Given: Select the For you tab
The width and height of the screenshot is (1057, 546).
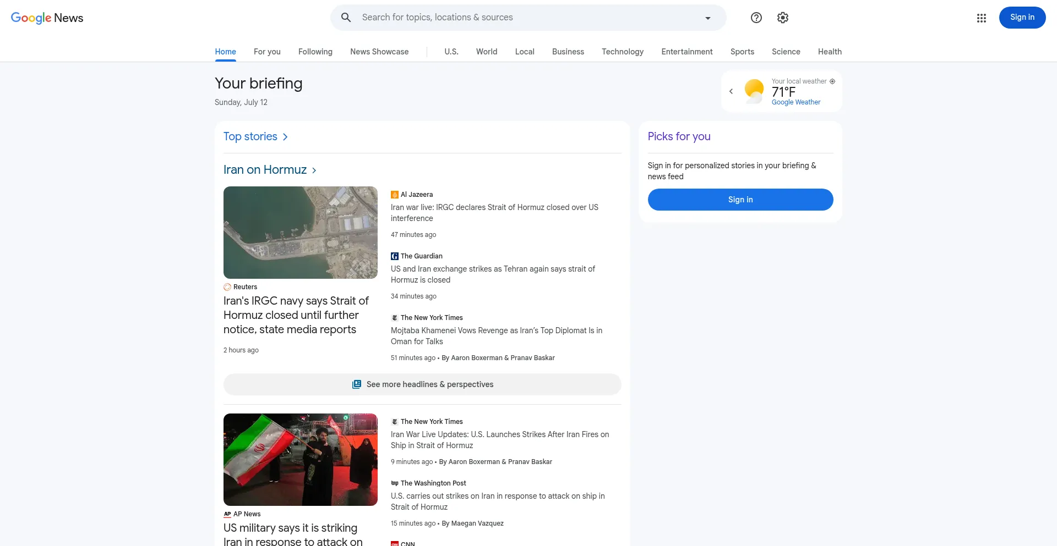Looking at the screenshot, I should (x=267, y=52).
